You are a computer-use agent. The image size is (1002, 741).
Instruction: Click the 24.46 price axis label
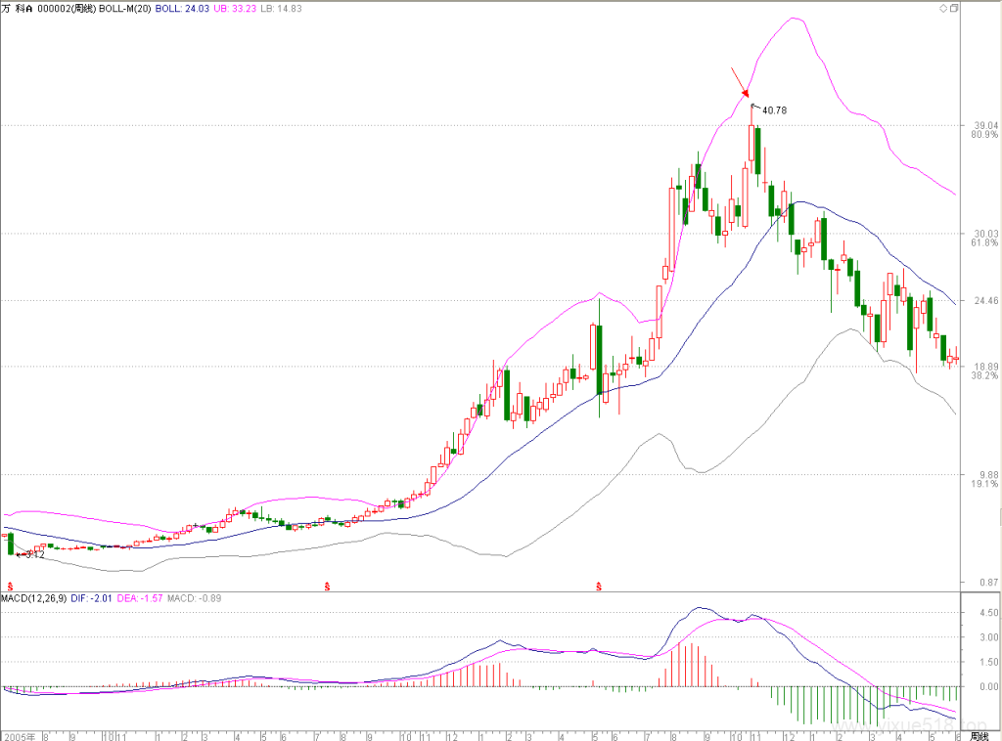pos(986,301)
